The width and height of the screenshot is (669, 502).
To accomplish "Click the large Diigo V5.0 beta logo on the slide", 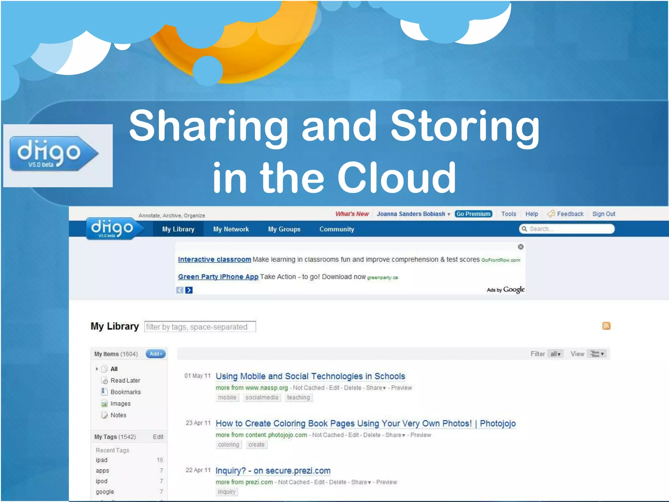I will coord(54,154).
